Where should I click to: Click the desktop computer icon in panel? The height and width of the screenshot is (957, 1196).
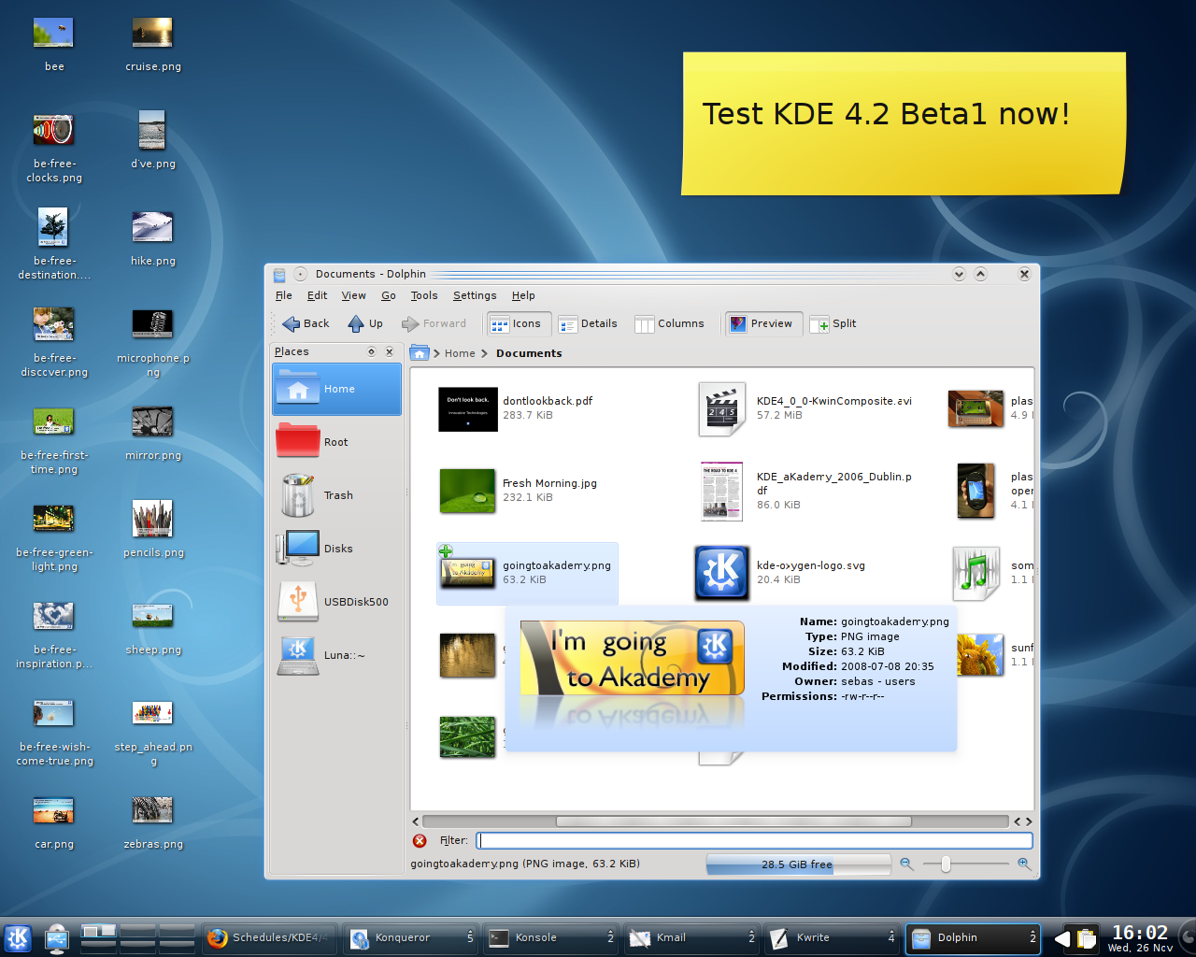(x=57, y=938)
